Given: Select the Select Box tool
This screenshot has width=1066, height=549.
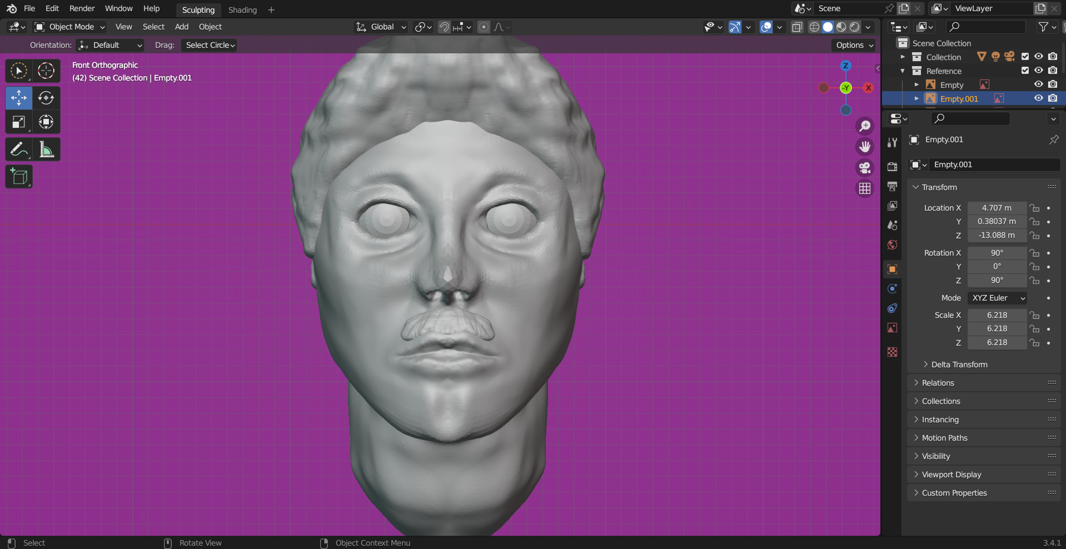Looking at the screenshot, I should pos(19,71).
